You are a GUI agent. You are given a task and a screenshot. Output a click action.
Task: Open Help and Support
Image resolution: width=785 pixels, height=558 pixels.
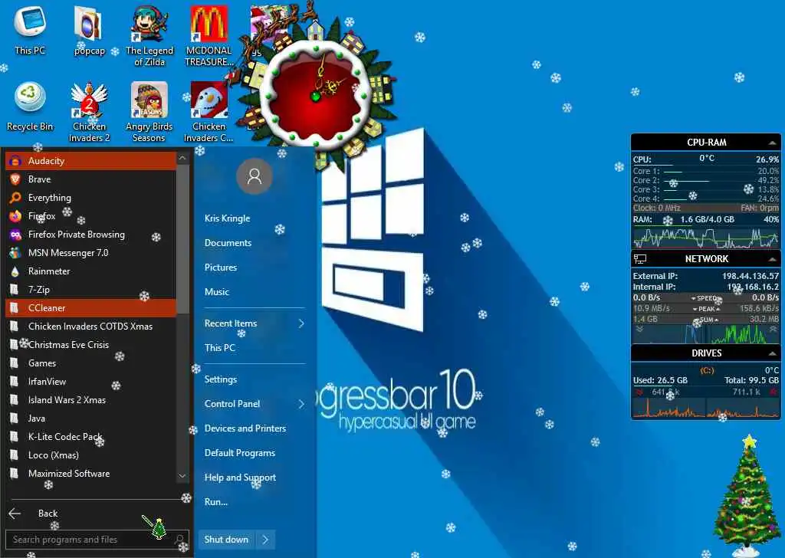[240, 478]
